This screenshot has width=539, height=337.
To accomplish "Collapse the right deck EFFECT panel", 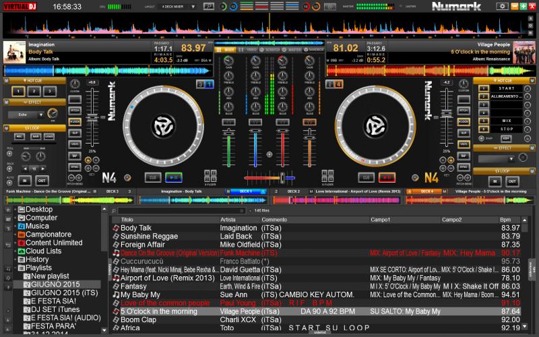I will [532, 148].
